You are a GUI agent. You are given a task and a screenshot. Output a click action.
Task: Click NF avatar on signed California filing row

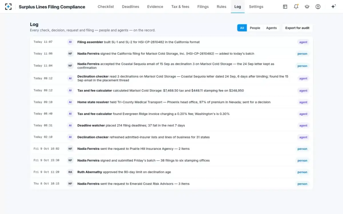coord(70,54)
